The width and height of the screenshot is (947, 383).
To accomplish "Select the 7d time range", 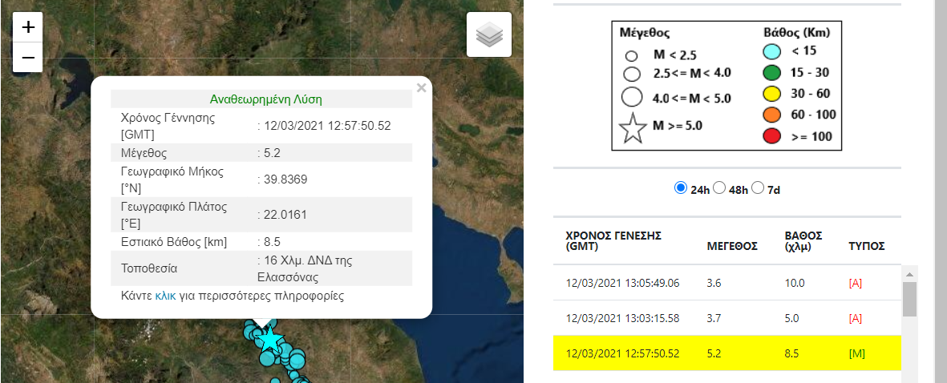I will pos(758,187).
